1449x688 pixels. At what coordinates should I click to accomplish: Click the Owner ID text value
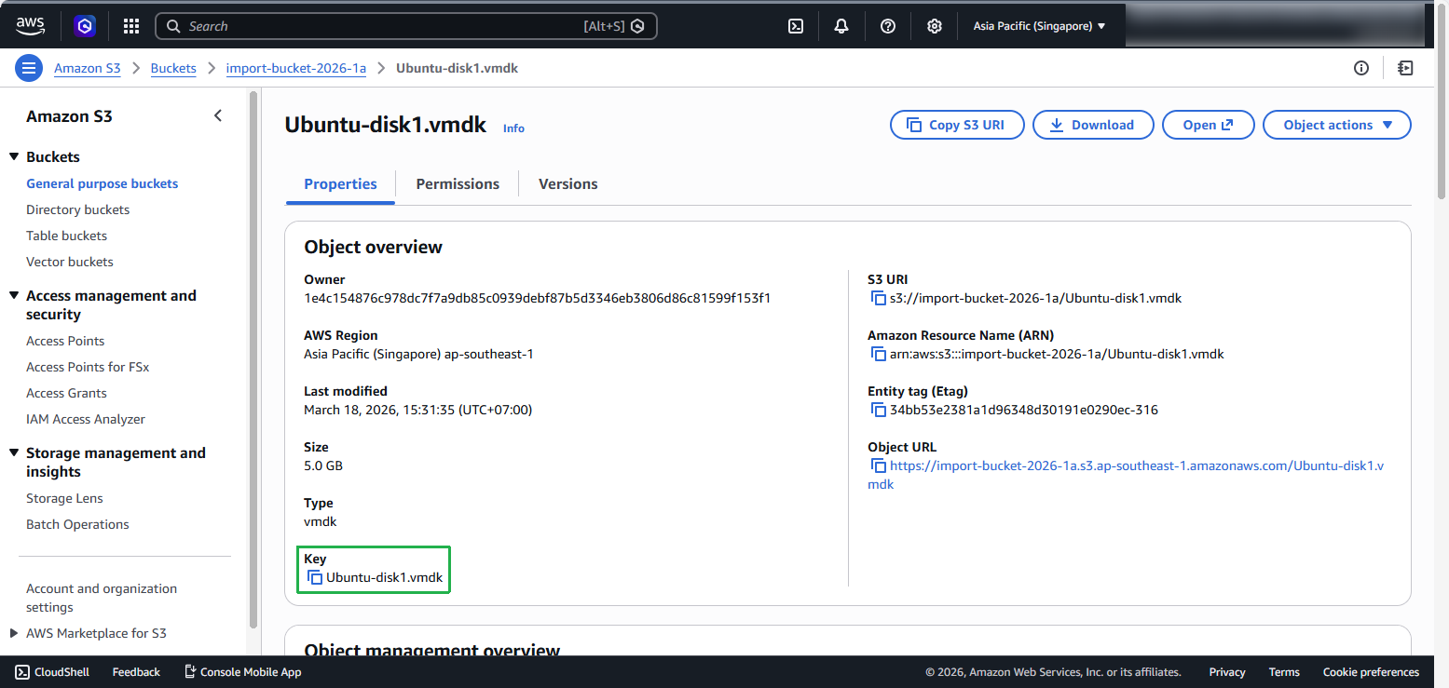click(537, 299)
